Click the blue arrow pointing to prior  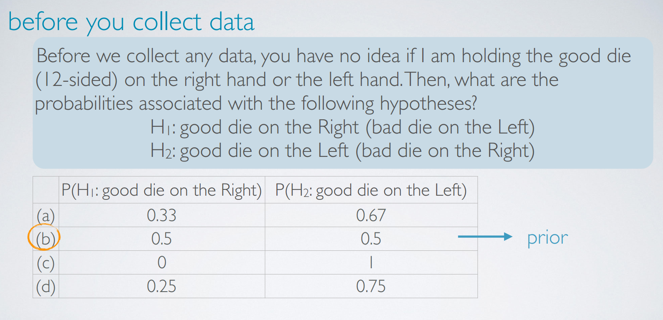(485, 237)
